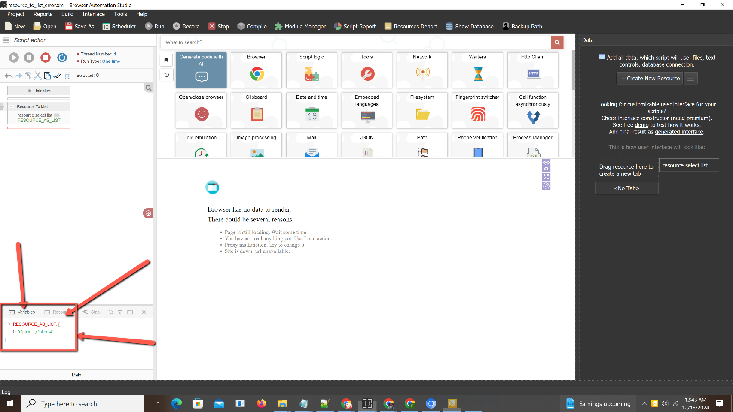Compile the script
Viewport: 733px width, 412px height.
[x=252, y=26]
